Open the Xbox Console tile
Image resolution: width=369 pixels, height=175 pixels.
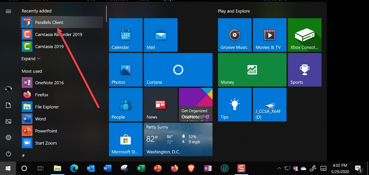pos(304,35)
